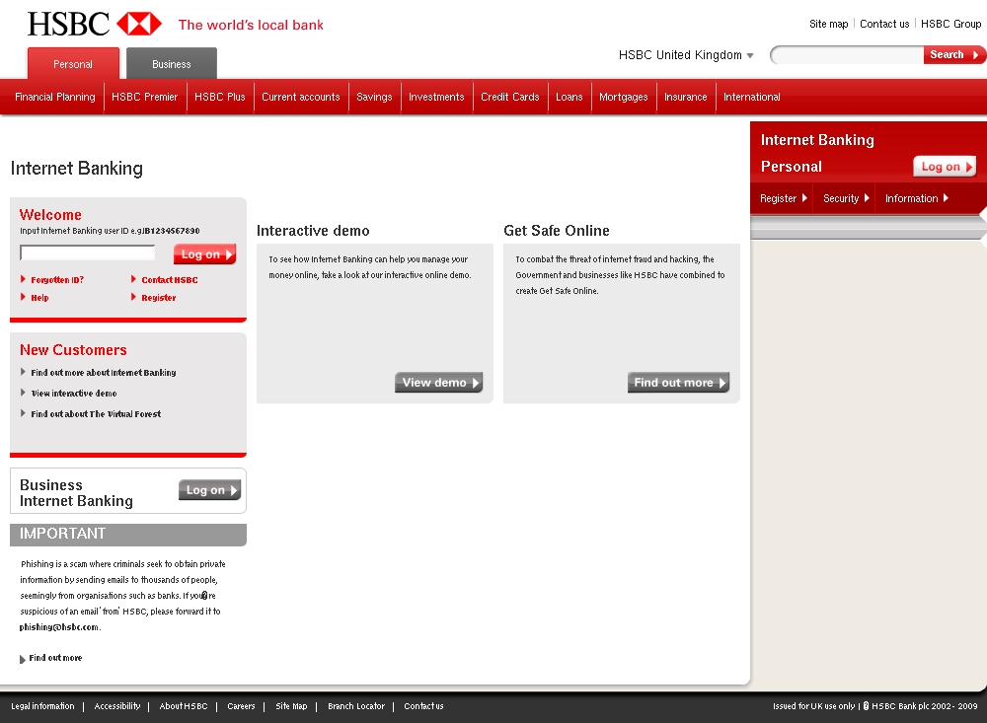Select the Personal tab
This screenshot has width=987, height=723.
(73, 64)
